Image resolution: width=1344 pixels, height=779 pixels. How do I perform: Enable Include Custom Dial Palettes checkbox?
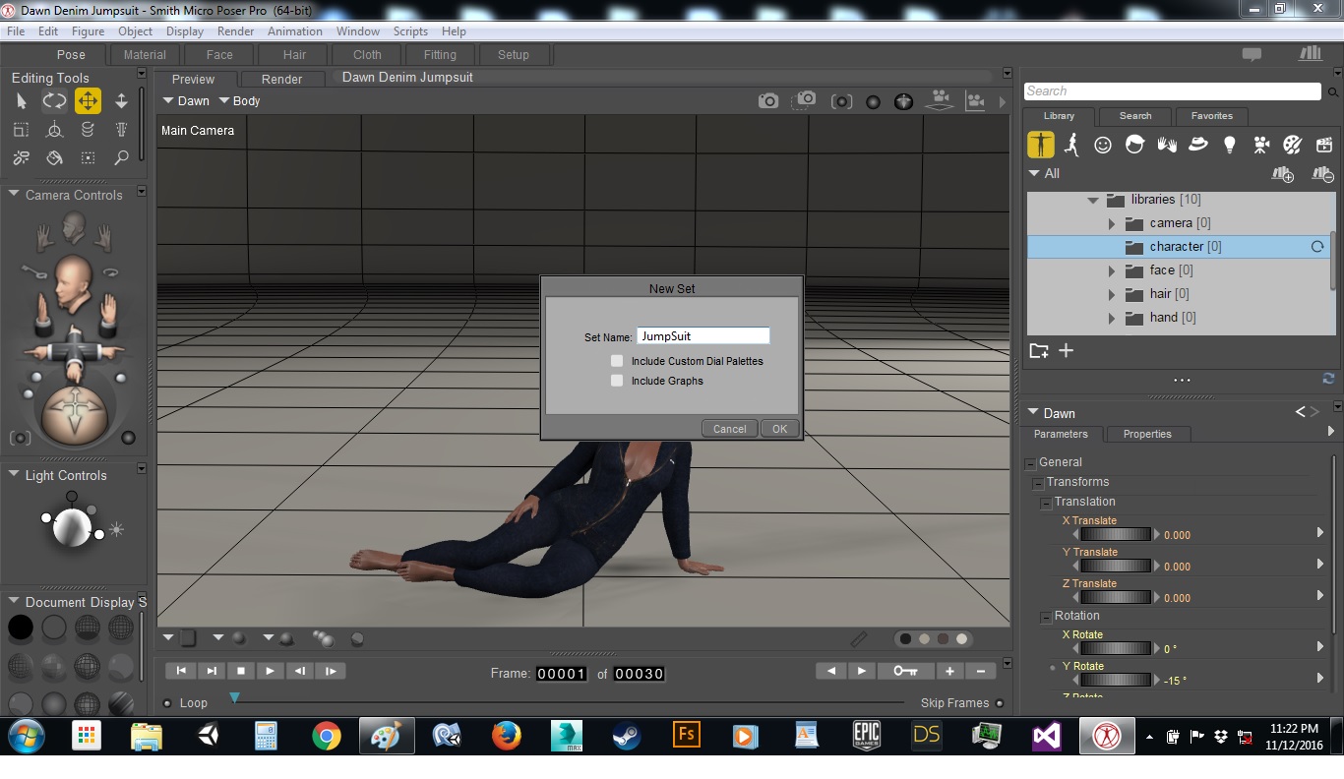[617, 361]
